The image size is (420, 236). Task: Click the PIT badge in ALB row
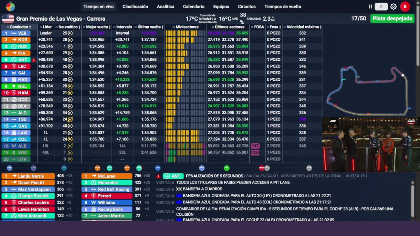(255, 146)
